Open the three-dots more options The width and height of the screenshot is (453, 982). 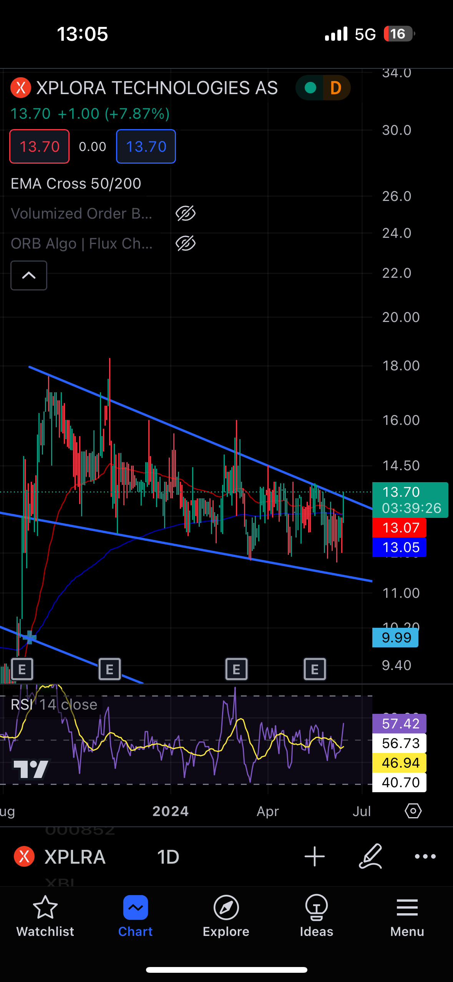click(x=425, y=856)
